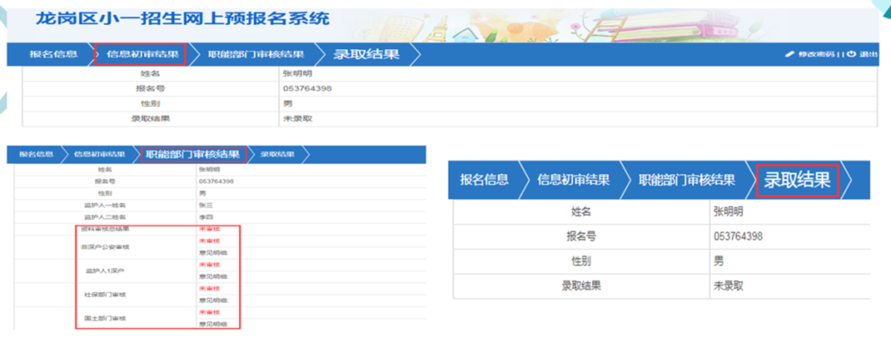The width and height of the screenshot is (891, 348).
Task: Click 未审核 status for 非深户公安审核
Action: point(209,241)
